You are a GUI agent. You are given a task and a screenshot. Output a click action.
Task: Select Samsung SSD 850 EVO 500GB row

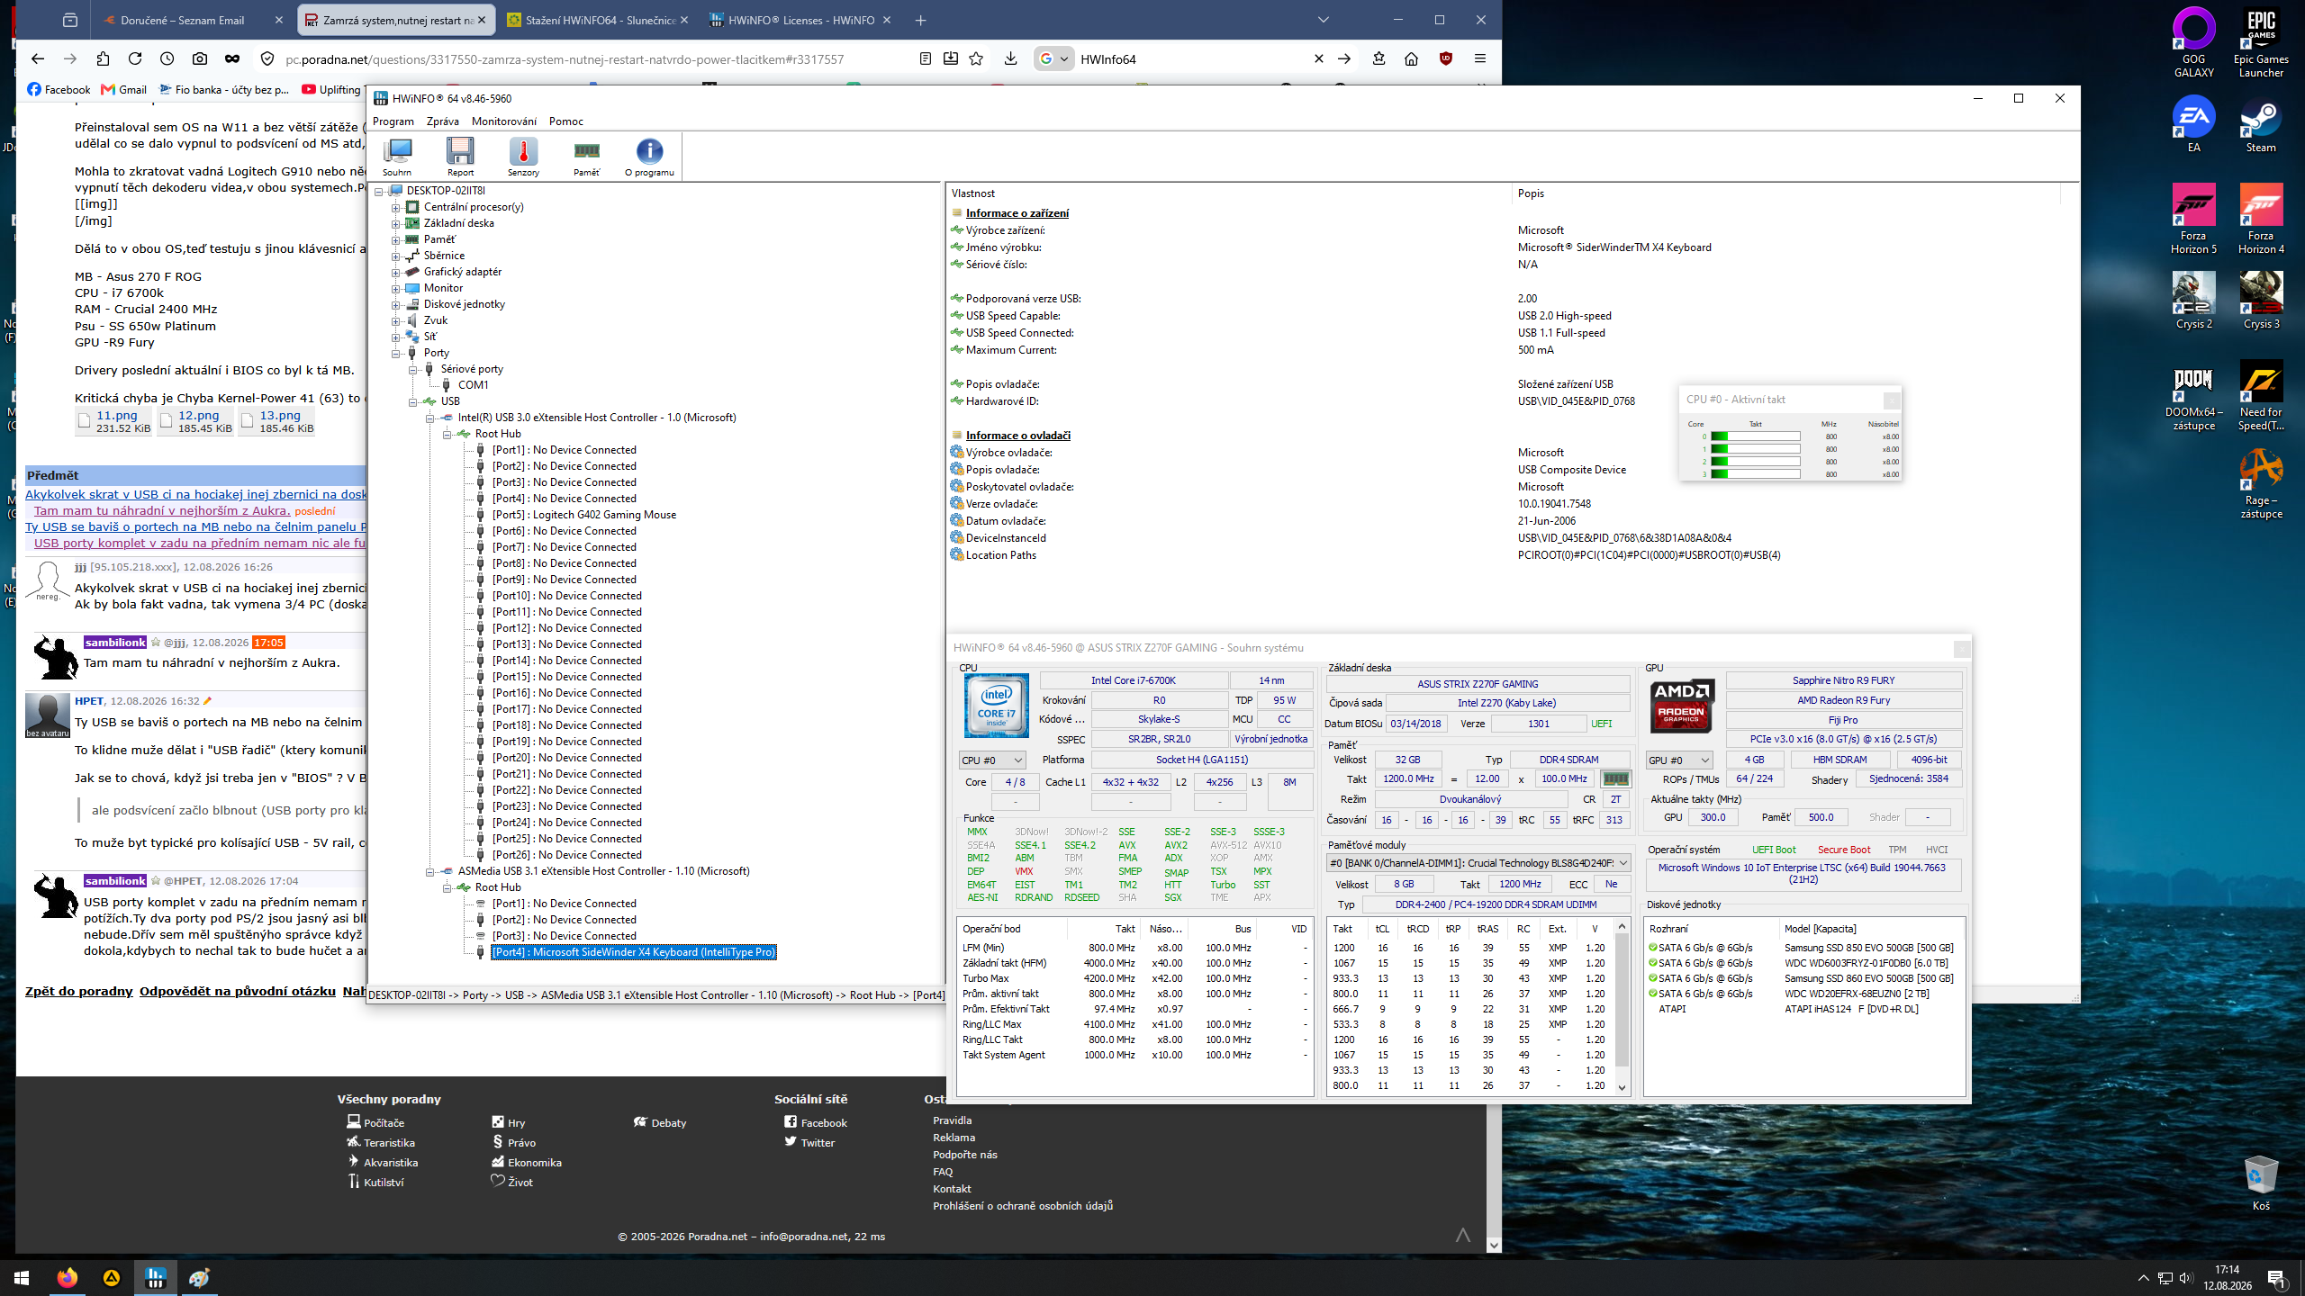click(1804, 948)
